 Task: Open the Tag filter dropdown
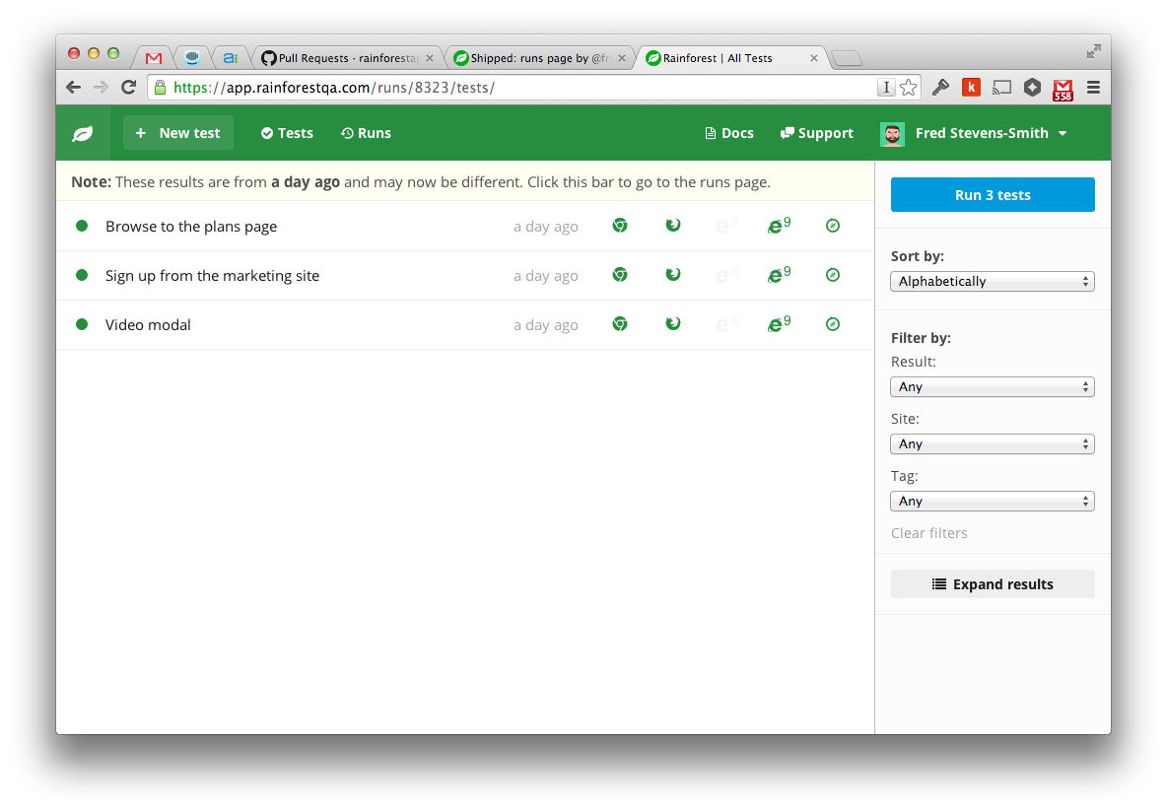point(993,502)
